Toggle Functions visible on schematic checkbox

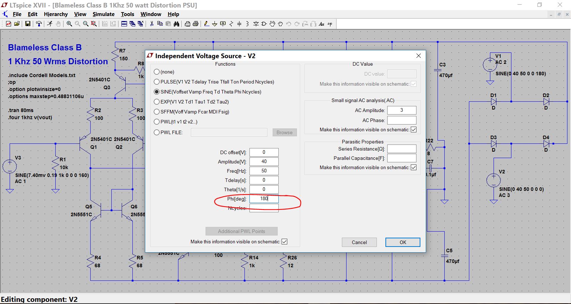pos(284,242)
